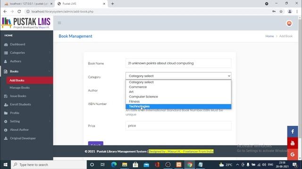Open Task View on taskbar
This screenshot has height=169, width=302.
click(102, 165)
